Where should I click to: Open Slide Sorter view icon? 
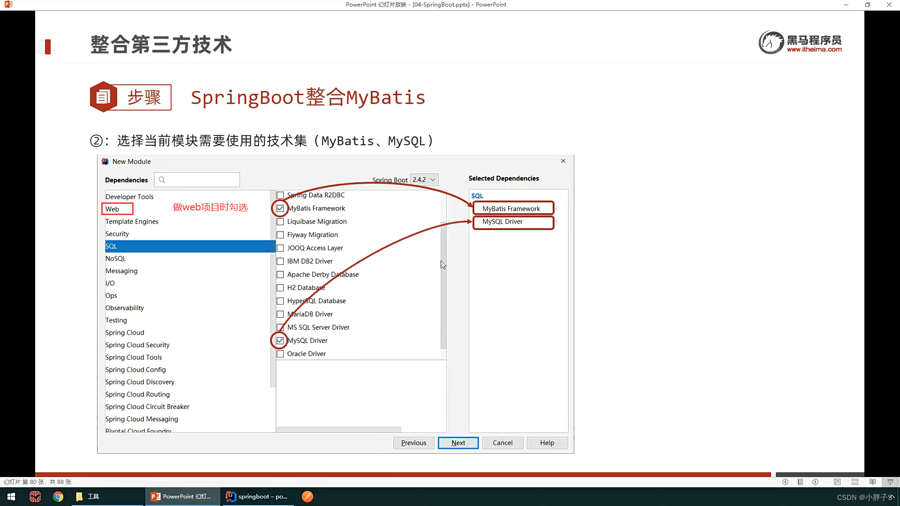pos(855,482)
